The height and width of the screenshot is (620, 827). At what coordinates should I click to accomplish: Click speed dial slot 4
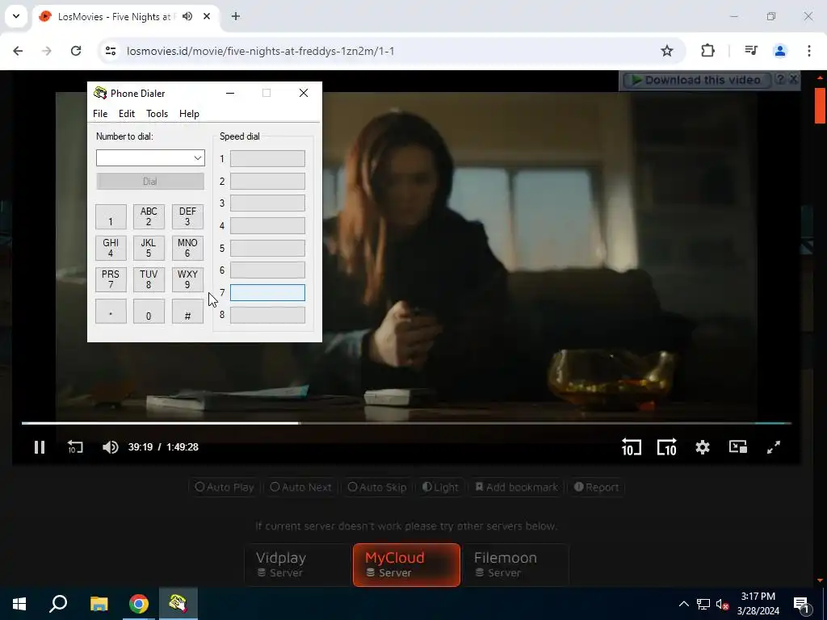(267, 226)
